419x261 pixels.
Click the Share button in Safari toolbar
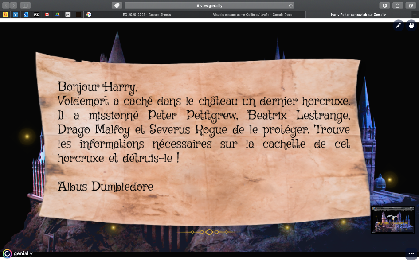click(x=398, y=5)
